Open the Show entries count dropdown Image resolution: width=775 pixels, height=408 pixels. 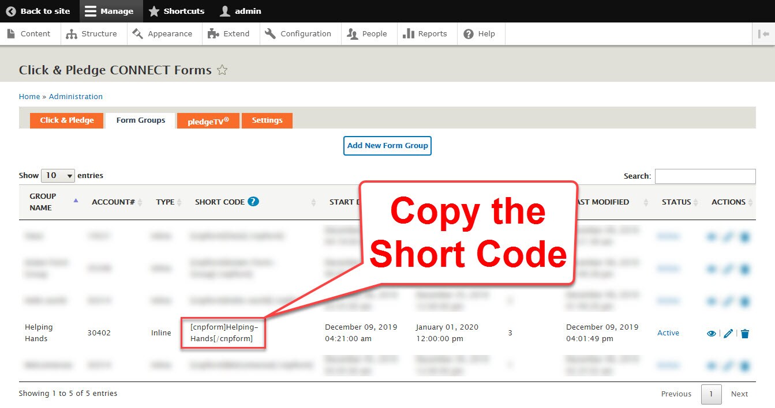58,176
